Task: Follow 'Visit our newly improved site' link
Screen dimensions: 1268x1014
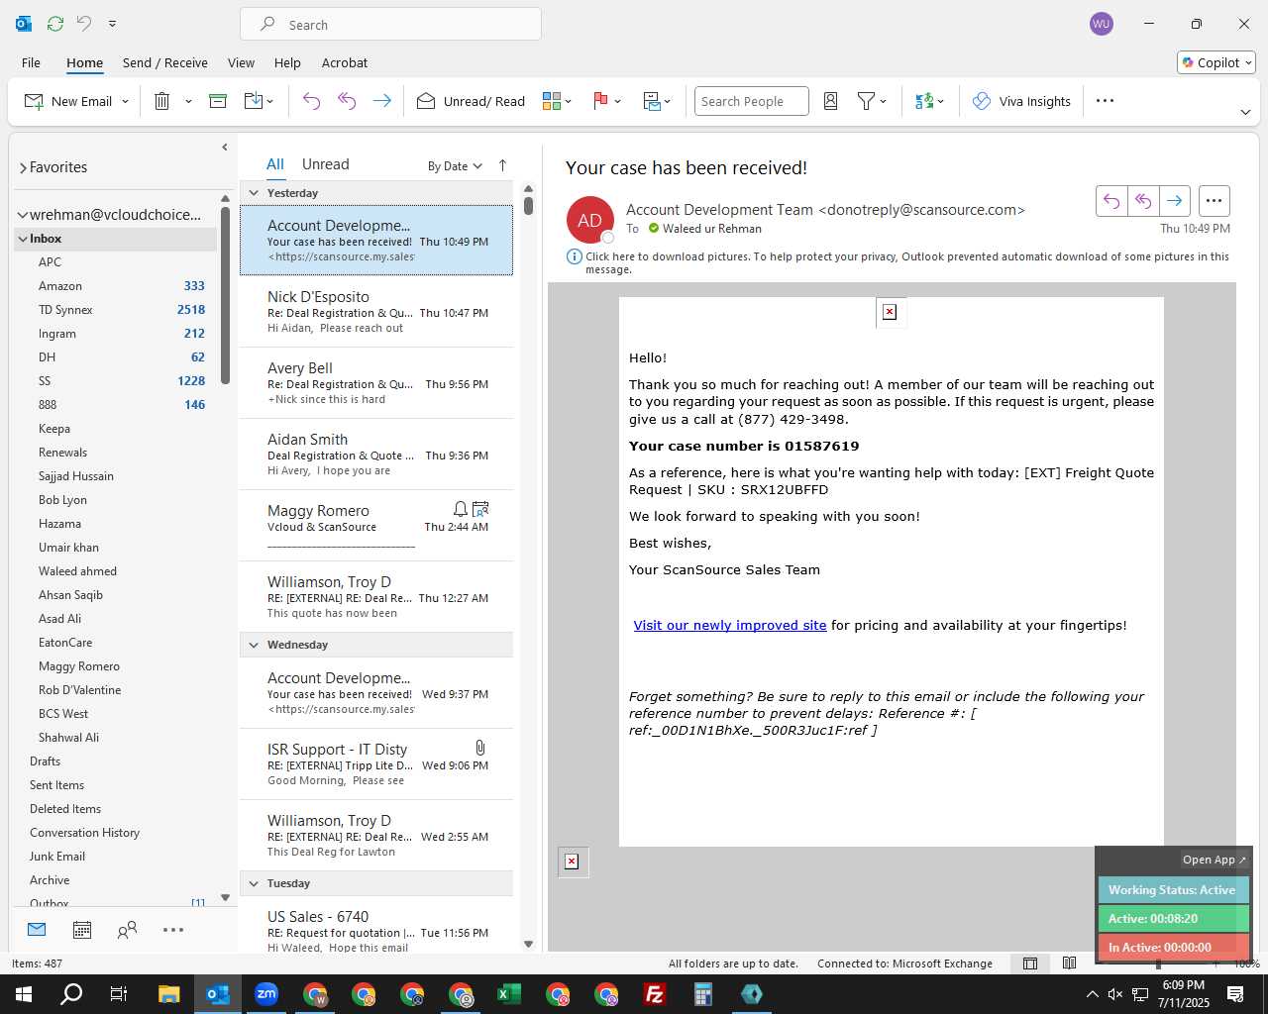Action: coord(730,626)
